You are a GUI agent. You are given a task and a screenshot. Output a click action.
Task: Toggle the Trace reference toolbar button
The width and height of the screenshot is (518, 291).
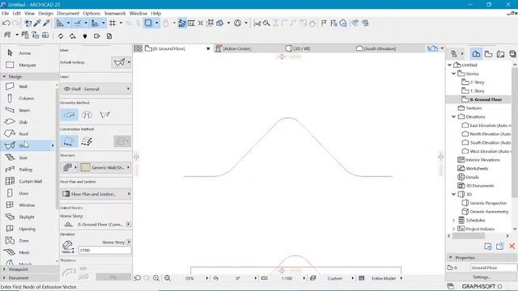148,23
